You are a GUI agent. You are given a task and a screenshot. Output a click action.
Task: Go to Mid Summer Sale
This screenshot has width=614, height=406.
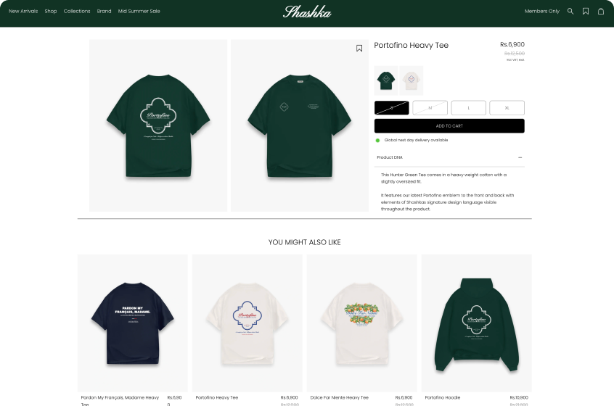click(x=139, y=12)
